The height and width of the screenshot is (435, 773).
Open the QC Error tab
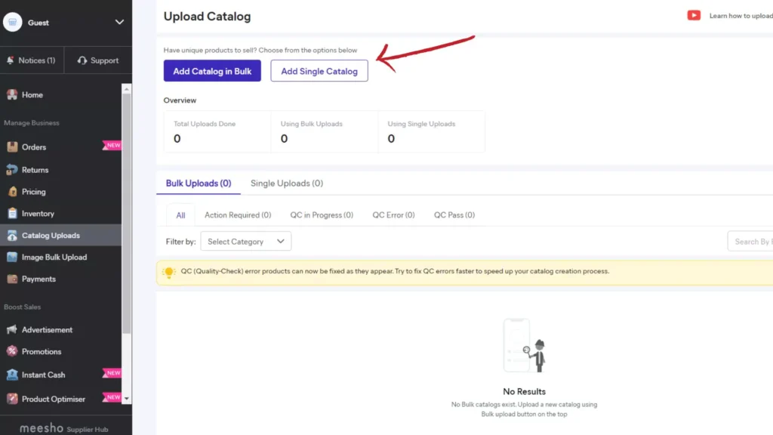pyautogui.click(x=393, y=214)
